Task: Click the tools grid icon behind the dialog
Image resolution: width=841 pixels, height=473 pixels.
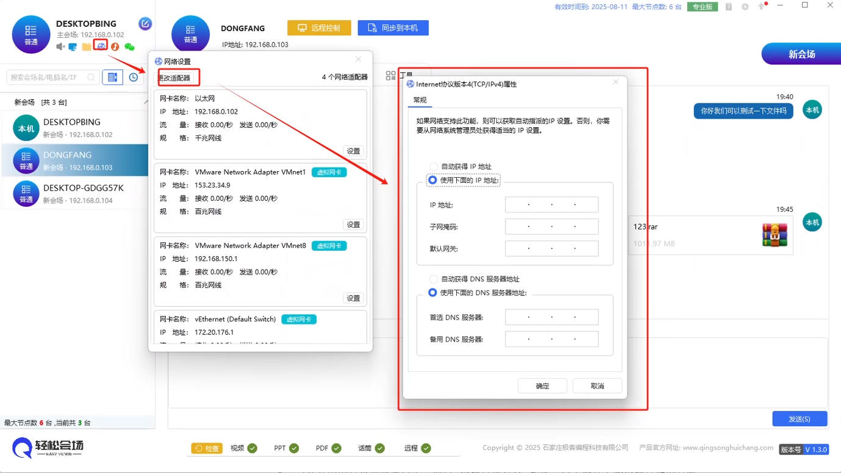Action: click(391, 75)
